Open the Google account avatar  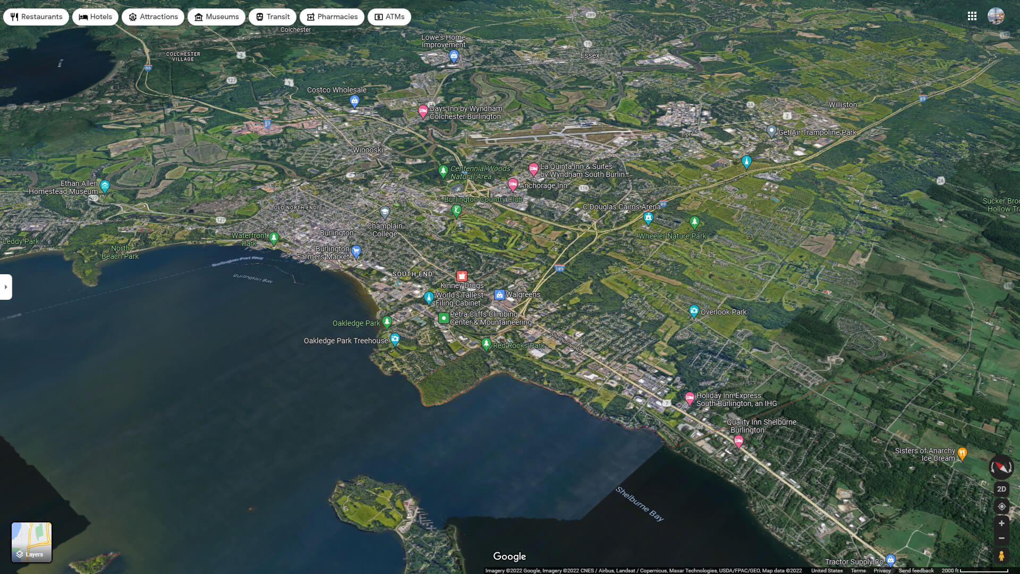996,16
